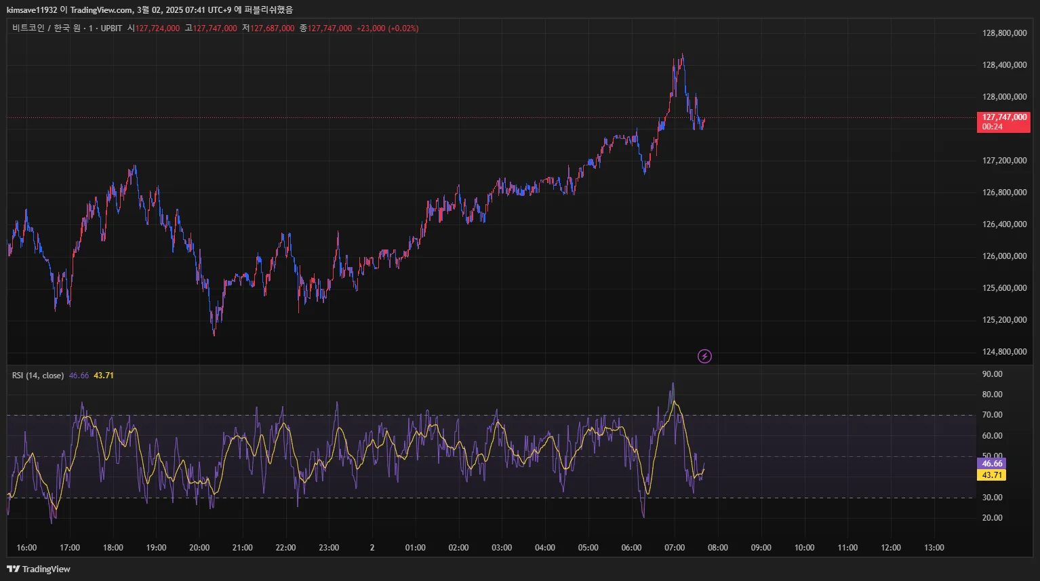This screenshot has height=581, width=1040.
Task: Click the 13:00 time axis label
Action: 934,548
